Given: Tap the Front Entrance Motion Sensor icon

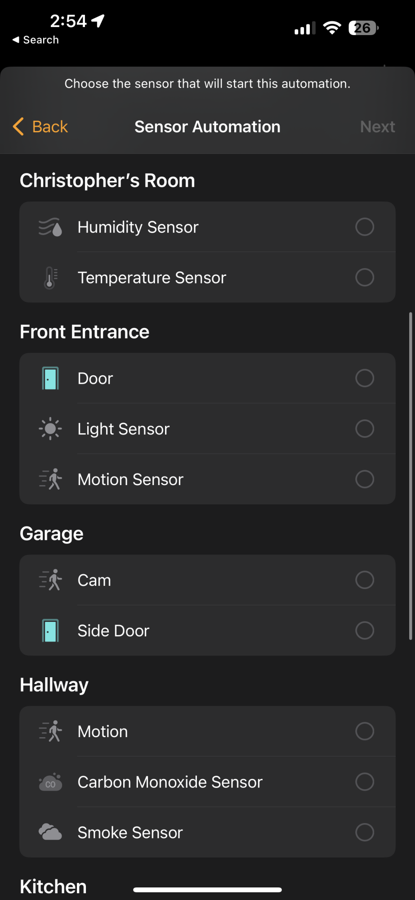Looking at the screenshot, I should click(x=50, y=479).
